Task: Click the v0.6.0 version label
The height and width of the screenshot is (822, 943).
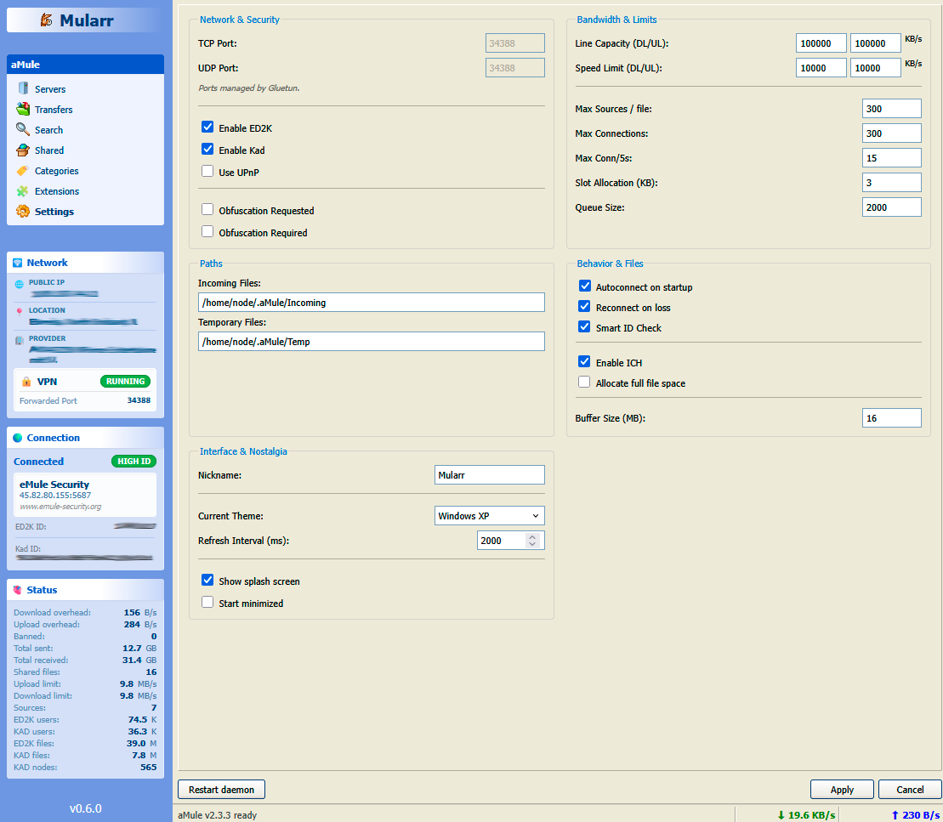Action: coord(85,808)
